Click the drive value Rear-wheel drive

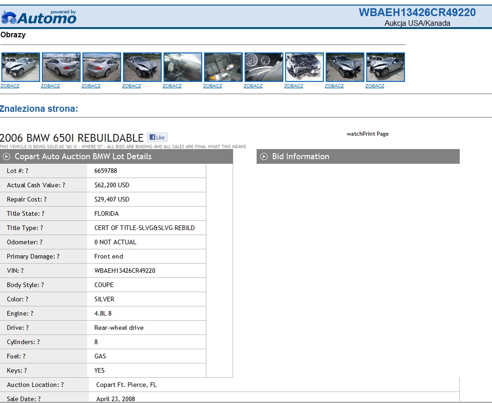coord(119,328)
